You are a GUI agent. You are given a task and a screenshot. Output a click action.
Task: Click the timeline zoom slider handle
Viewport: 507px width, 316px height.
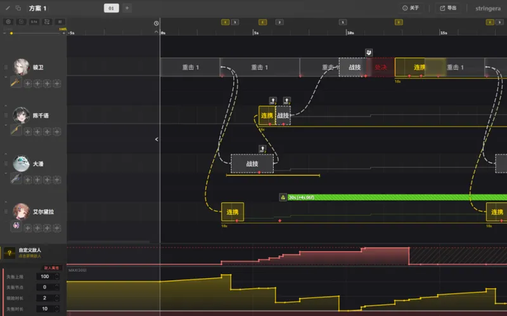(11, 32)
